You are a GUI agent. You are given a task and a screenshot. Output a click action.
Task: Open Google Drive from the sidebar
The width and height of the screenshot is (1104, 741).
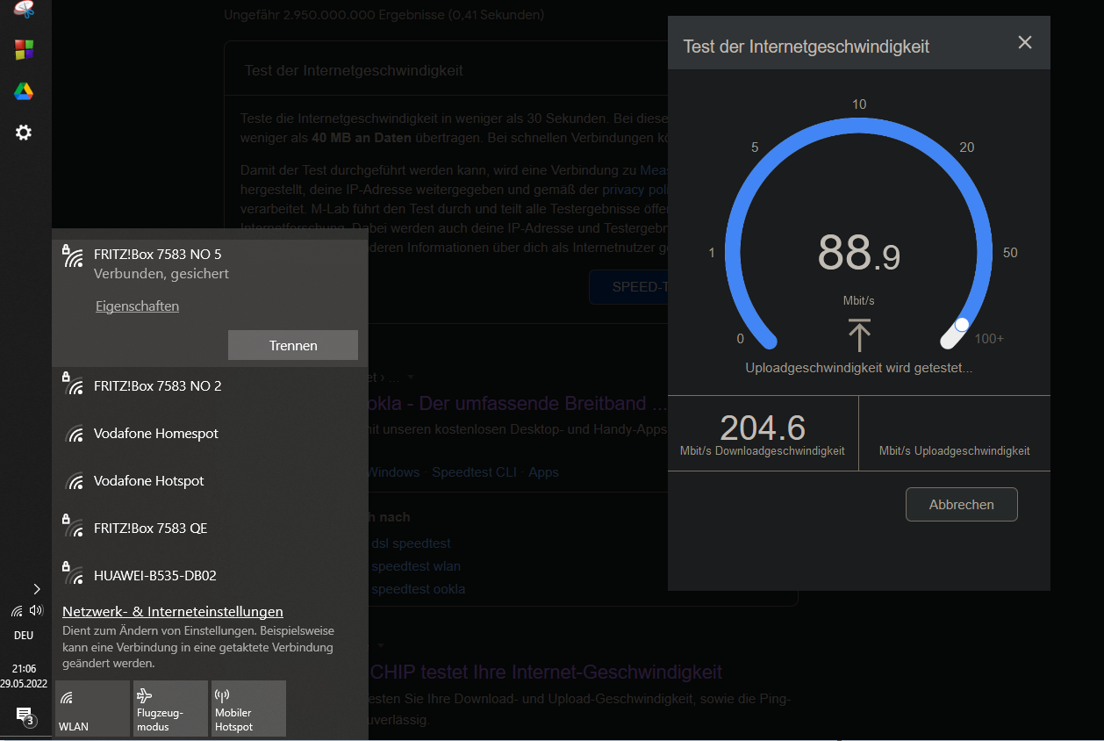[24, 91]
